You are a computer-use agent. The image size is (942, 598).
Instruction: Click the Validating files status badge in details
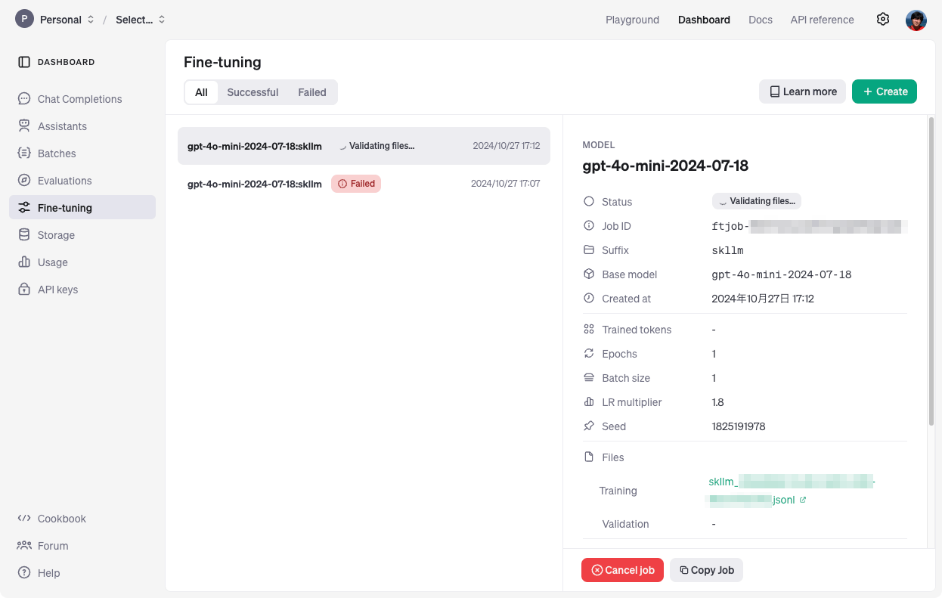pos(756,201)
